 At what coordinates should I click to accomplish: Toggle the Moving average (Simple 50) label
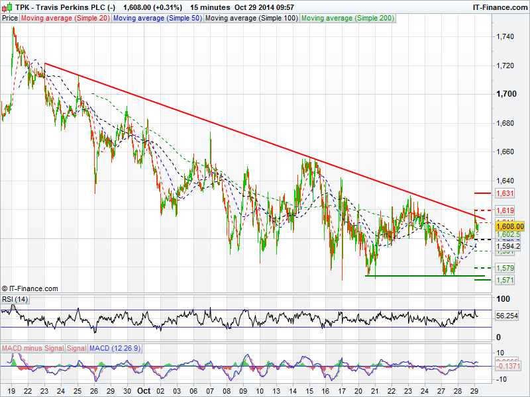tap(156, 19)
